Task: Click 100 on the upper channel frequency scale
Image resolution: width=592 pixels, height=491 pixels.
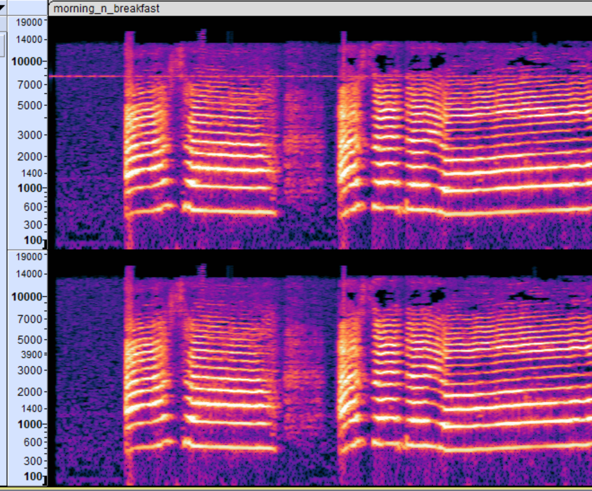Action: [34, 240]
